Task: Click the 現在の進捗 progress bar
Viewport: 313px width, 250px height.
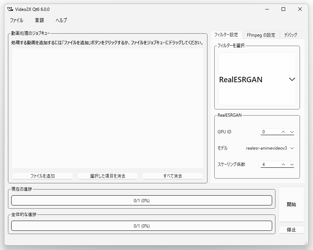Action: click(142, 200)
